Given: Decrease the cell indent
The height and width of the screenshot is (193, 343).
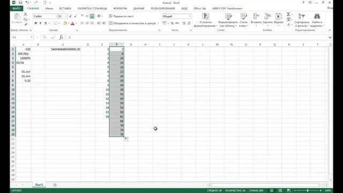Looking at the screenshot, I should point(99,23).
